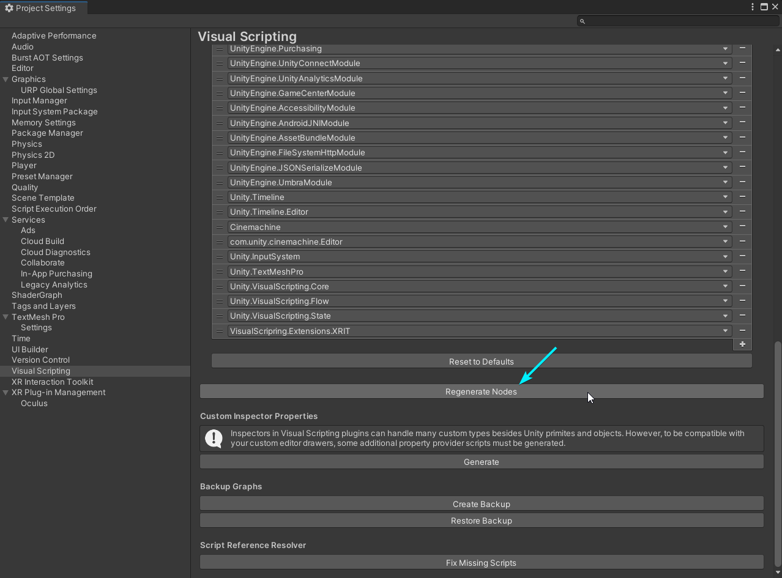Open Oculus settings under XR Plug-in Management
The width and height of the screenshot is (782, 578).
[34, 403]
